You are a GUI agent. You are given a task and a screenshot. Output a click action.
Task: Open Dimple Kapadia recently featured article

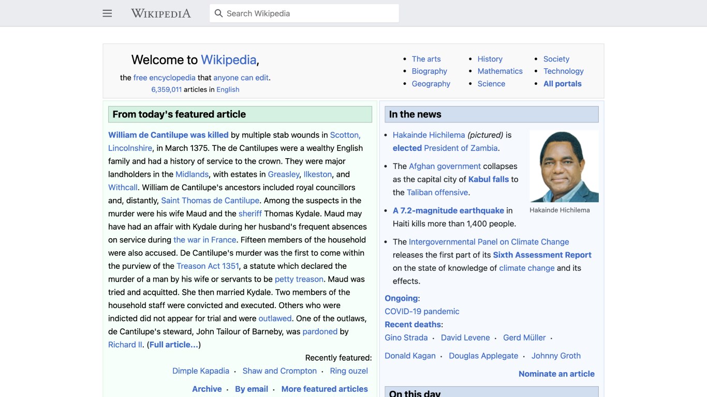(201, 371)
